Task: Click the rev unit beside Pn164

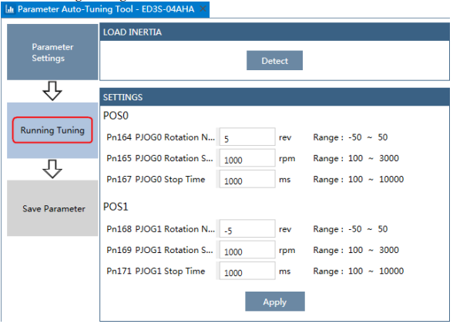Action: [285, 137]
